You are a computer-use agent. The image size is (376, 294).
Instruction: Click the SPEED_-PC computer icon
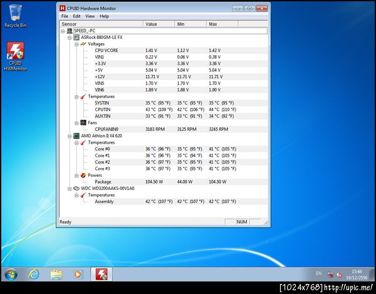pyautogui.click(x=70, y=31)
